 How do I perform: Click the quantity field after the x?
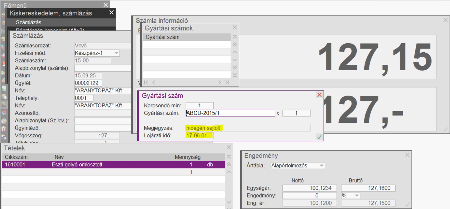(x=296, y=113)
